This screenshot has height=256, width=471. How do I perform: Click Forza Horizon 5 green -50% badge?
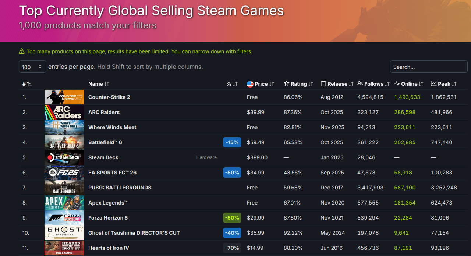pyautogui.click(x=232, y=218)
